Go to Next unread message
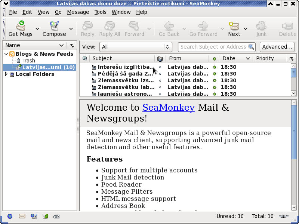 (234, 29)
